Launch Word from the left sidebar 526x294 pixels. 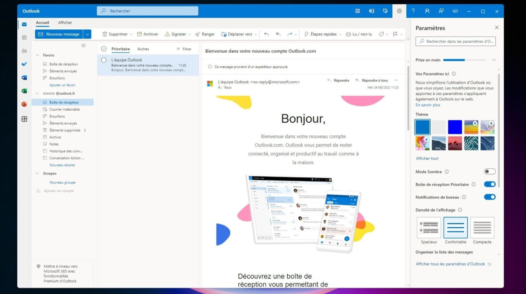click(x=24, y=77)
